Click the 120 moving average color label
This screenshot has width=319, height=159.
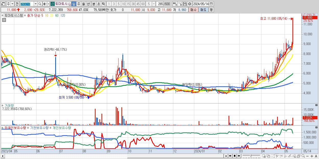[x=63, y=15]
